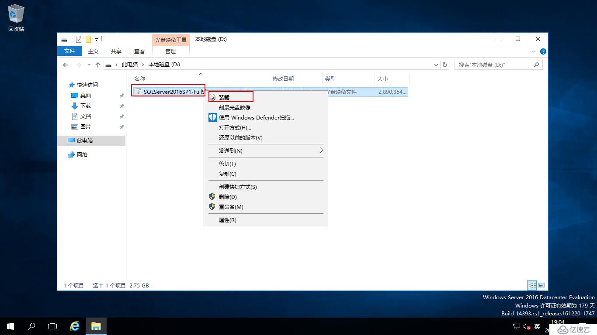The image size is (597, 335).
Task: Refresh the current folder view
Action: [x=445, y=65]
